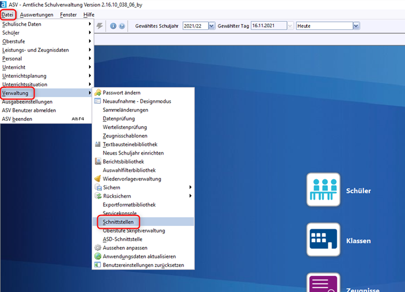Viewport: 405px width, 292px height.
Task: Expand the Schulische Daten submenu arrow
Action: 90,24
